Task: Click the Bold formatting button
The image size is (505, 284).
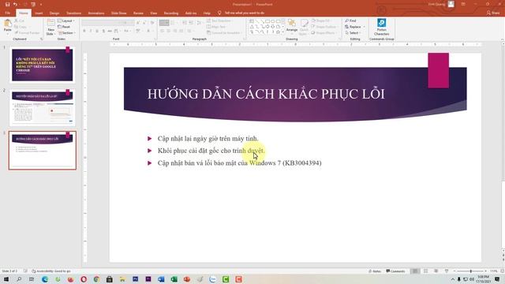Action: click(x=84, y=31)
